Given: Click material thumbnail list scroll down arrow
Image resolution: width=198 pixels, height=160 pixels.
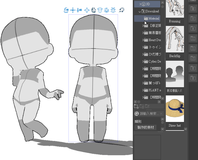Looking at the screenshot, I should tap(186, 129).
